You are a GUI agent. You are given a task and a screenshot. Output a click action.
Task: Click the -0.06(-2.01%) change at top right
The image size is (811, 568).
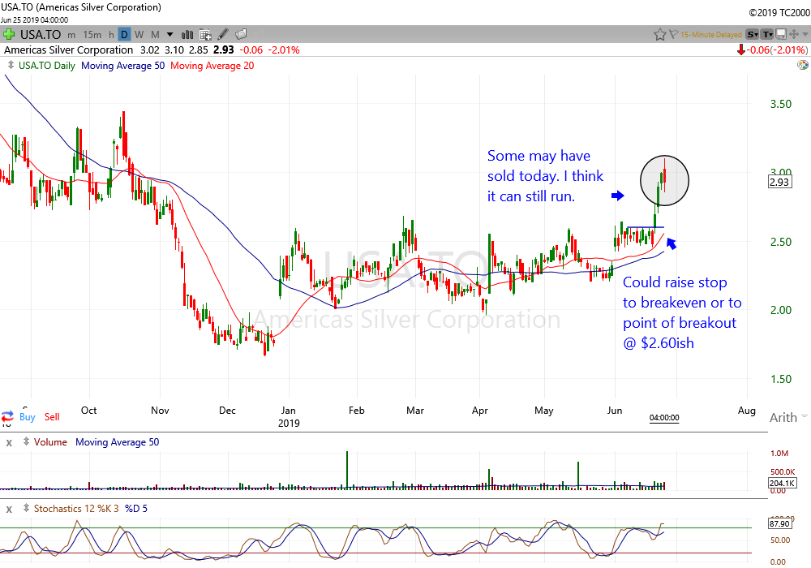[x=778, y=50]
